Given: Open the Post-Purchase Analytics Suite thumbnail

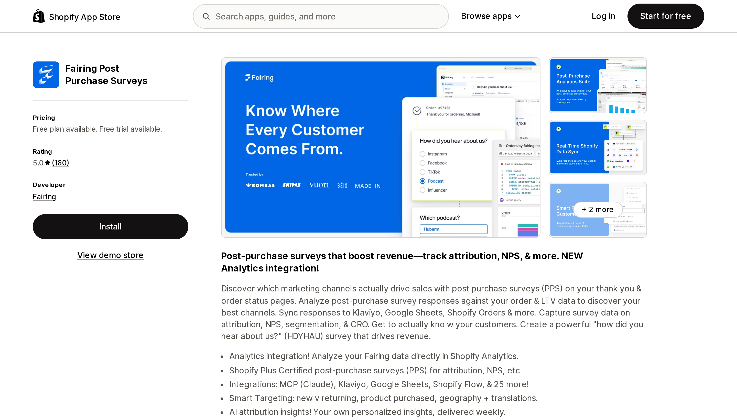Looking at the screenshot, I should [x=598, y=85].
